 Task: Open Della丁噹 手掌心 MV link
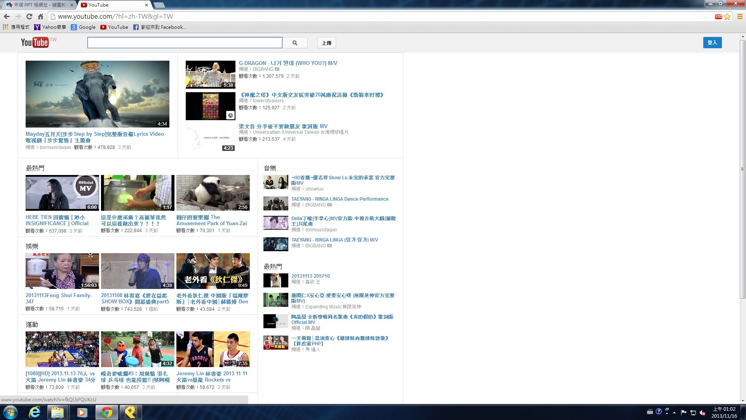pyautogui.click(x=343, y=221)
